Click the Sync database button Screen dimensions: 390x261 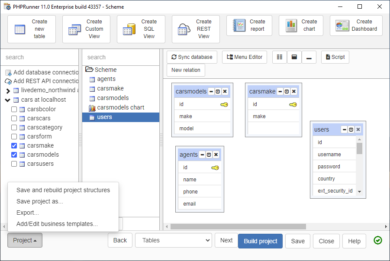coord(192,57)
